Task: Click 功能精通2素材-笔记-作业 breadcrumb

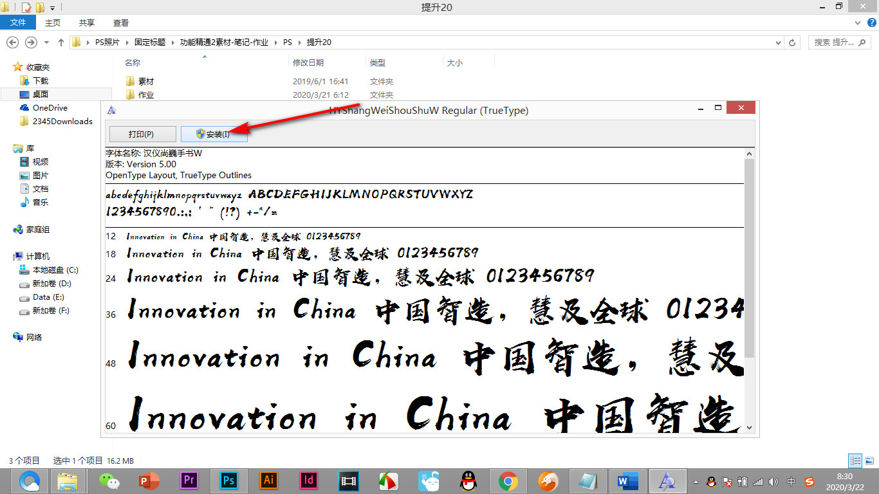Action: point(225,42)
